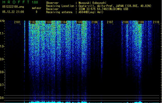
Task: Click the kHz axis unit label
Action: pyautogui.click(x=2, y=21)
